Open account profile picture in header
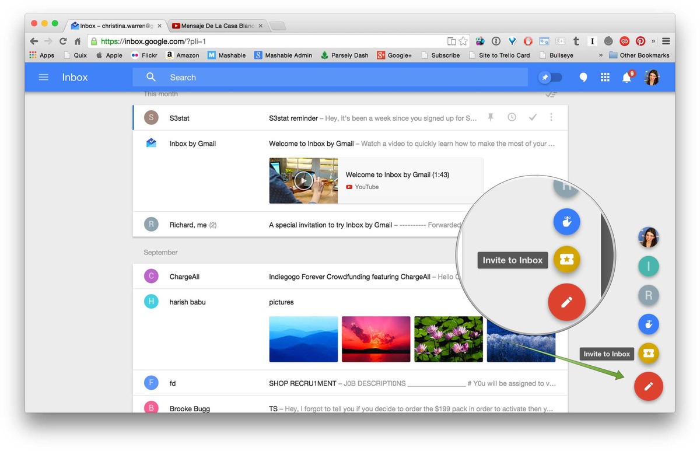Screen dimensions: 700x451 tap(652, 77)
